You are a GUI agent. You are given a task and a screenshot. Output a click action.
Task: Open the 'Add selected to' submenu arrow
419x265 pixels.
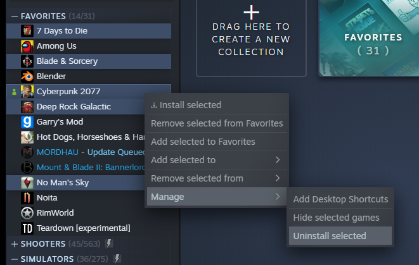coord(278,160)
